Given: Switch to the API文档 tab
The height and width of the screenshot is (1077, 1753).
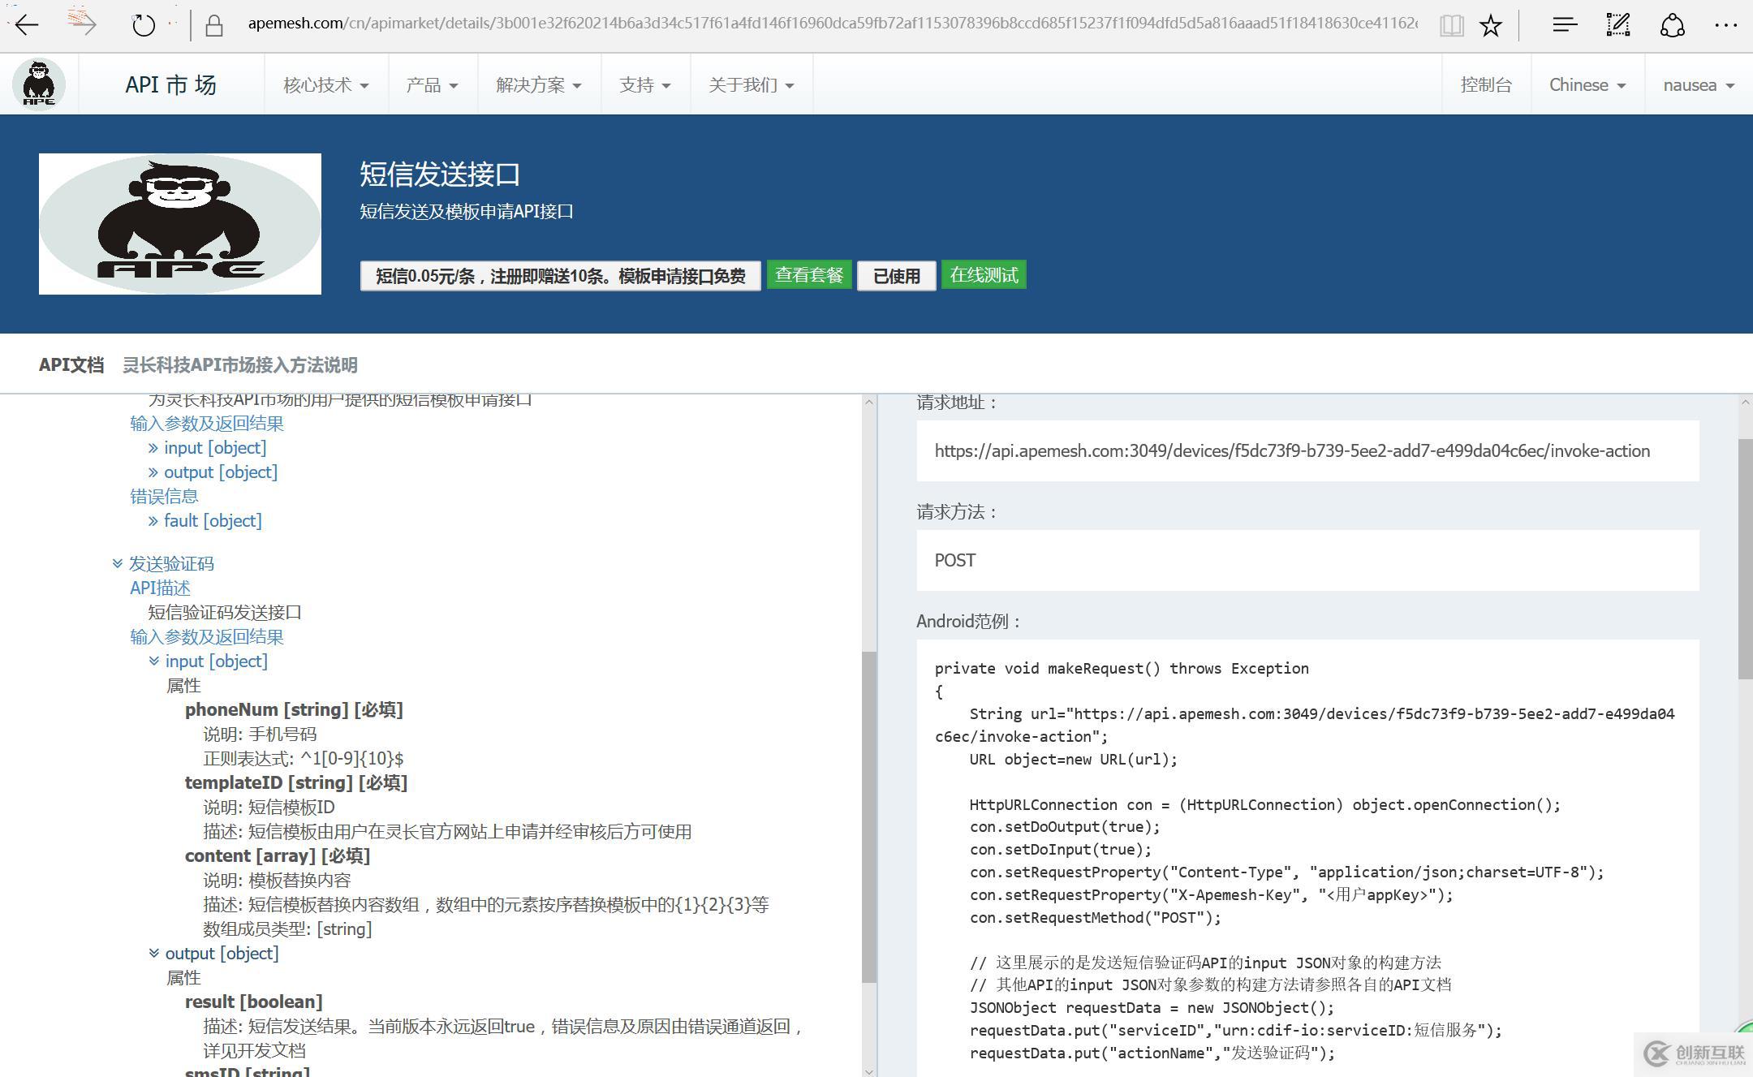Looking at the screenshot, I should [x=71, y=365].
